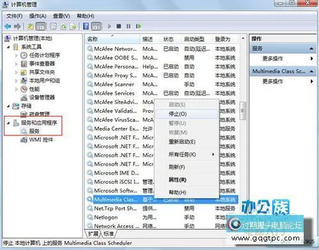
Task: Select 事件查看器 in the tree
Action: 42,64
